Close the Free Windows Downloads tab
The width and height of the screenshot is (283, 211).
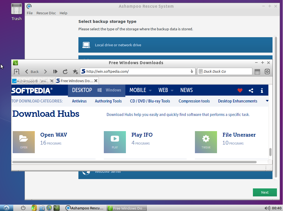click(96, 81)
